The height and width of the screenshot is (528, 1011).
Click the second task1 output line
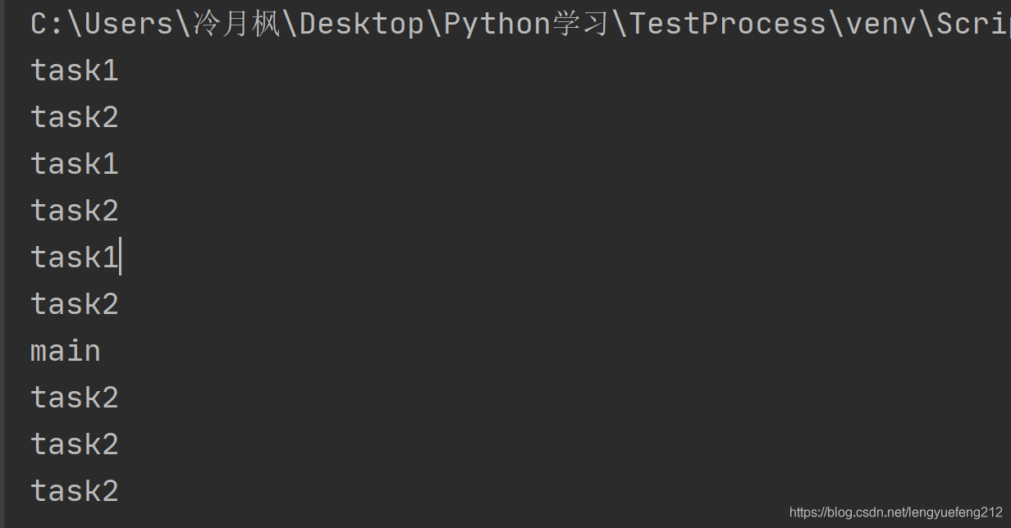pos(75,164)
